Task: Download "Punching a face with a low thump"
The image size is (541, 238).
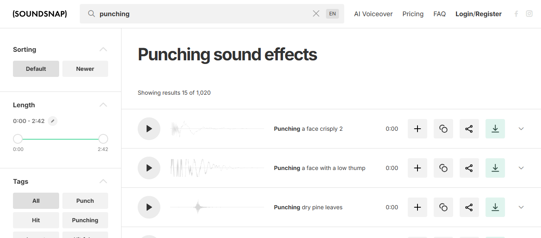Action: tap(495, 168)
